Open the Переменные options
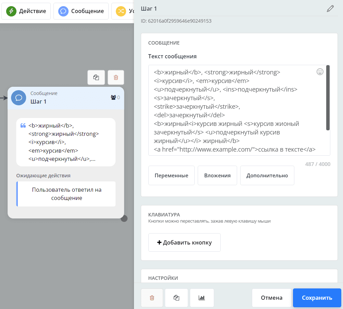Screen dimensions: 343x309 point(171,176)
